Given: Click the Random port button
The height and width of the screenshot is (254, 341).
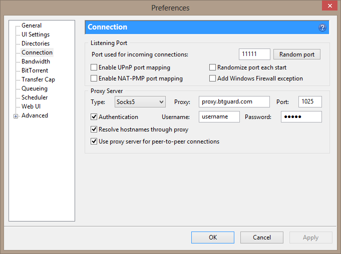Looking at the screenshot, I should click(296, 54).
